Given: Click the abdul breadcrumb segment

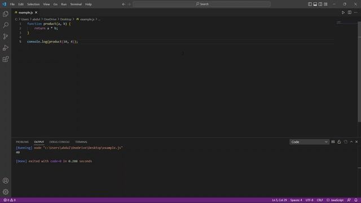Looking at the screenshot, I should pos(36,19).
